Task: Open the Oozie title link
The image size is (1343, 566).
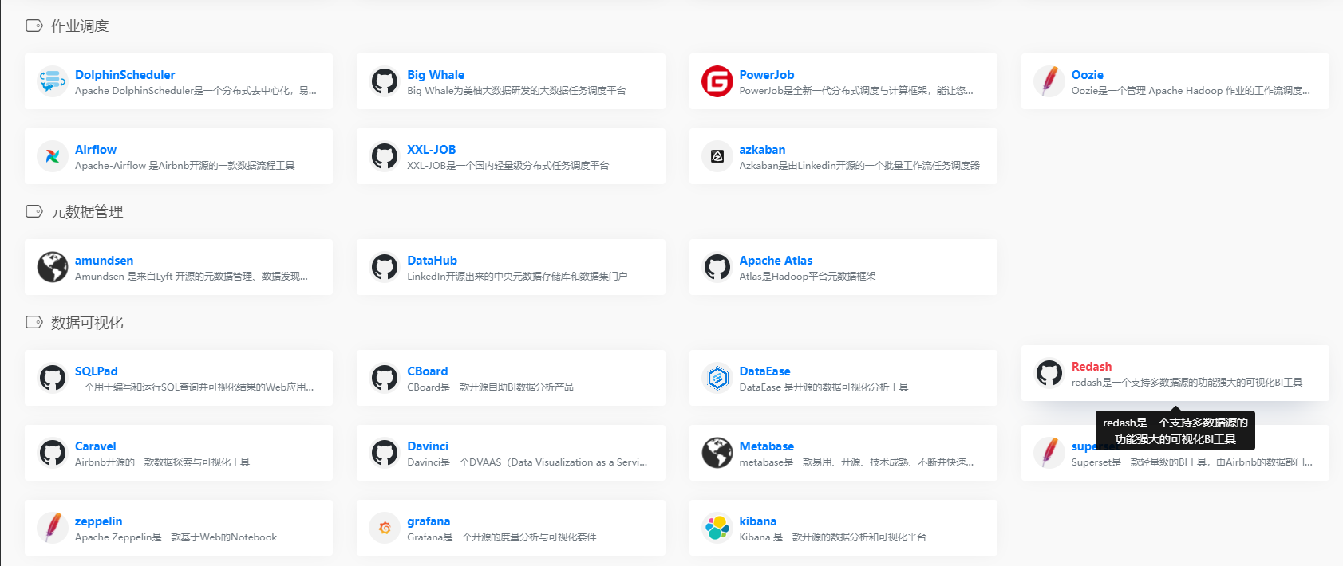Action: click(1088, 75)
